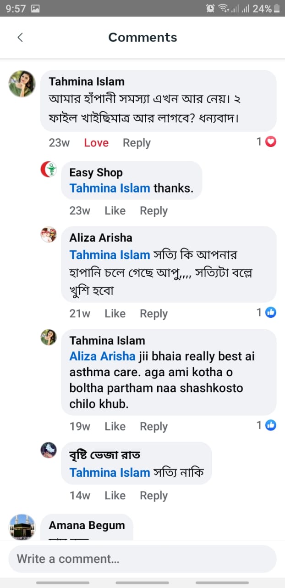Like the Easy Shop thanks reply
The width and height of the screenshot is (285, 588).
tap(115, 211)
